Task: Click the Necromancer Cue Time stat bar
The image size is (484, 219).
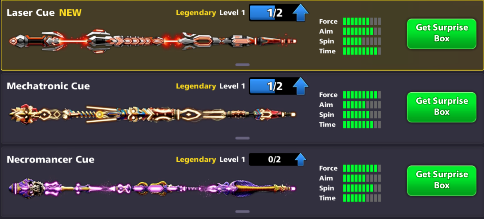Action: tap(362, 198)
